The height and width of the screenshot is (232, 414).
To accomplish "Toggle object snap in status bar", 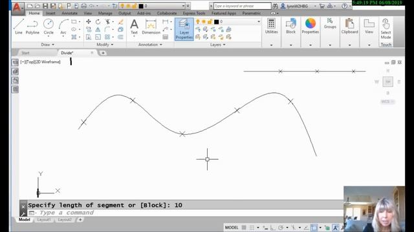I will (314, 227).
